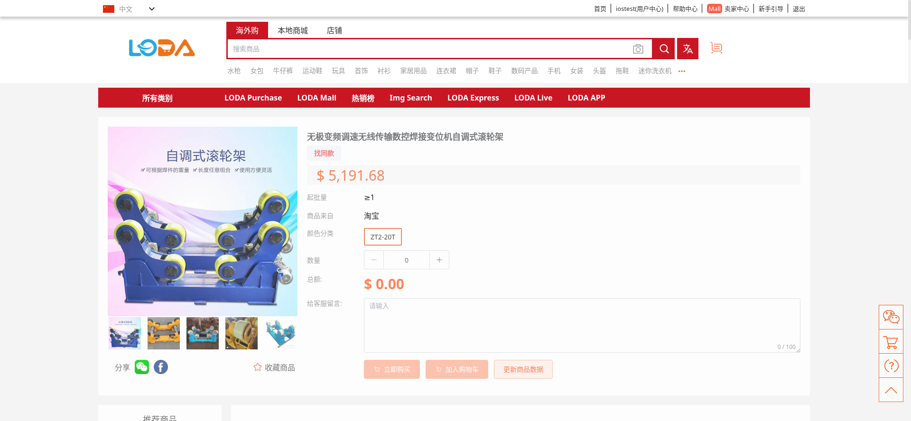This screenshot has height=421, width=911.
Task: Select the ZT2-20T color option
Action: 382,237
